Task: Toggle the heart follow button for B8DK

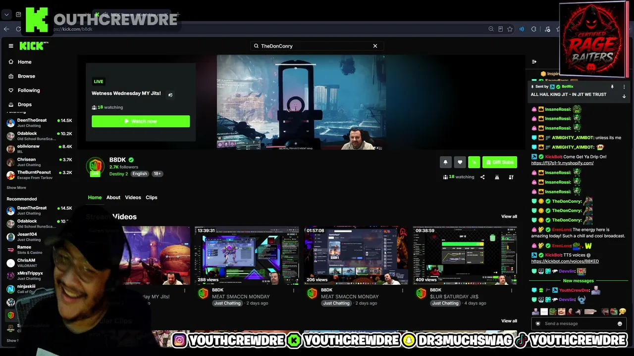Action: 460,162
